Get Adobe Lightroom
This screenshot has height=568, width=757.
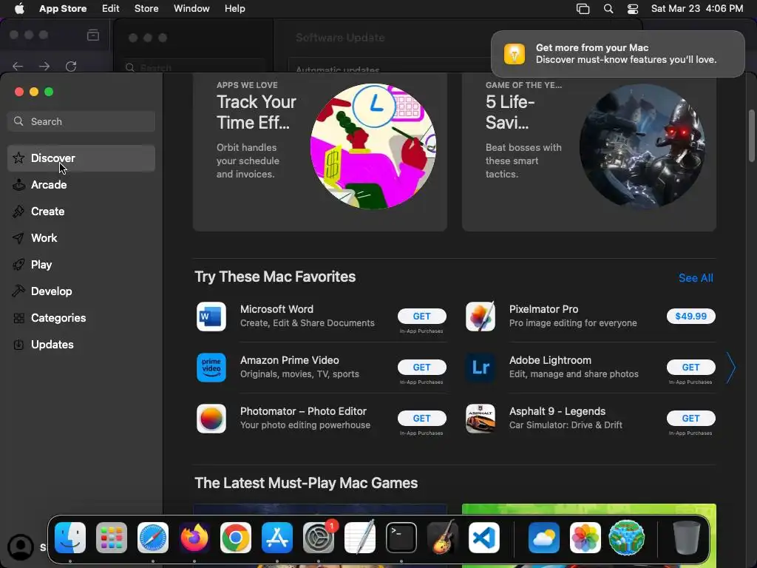coord(691,368)
